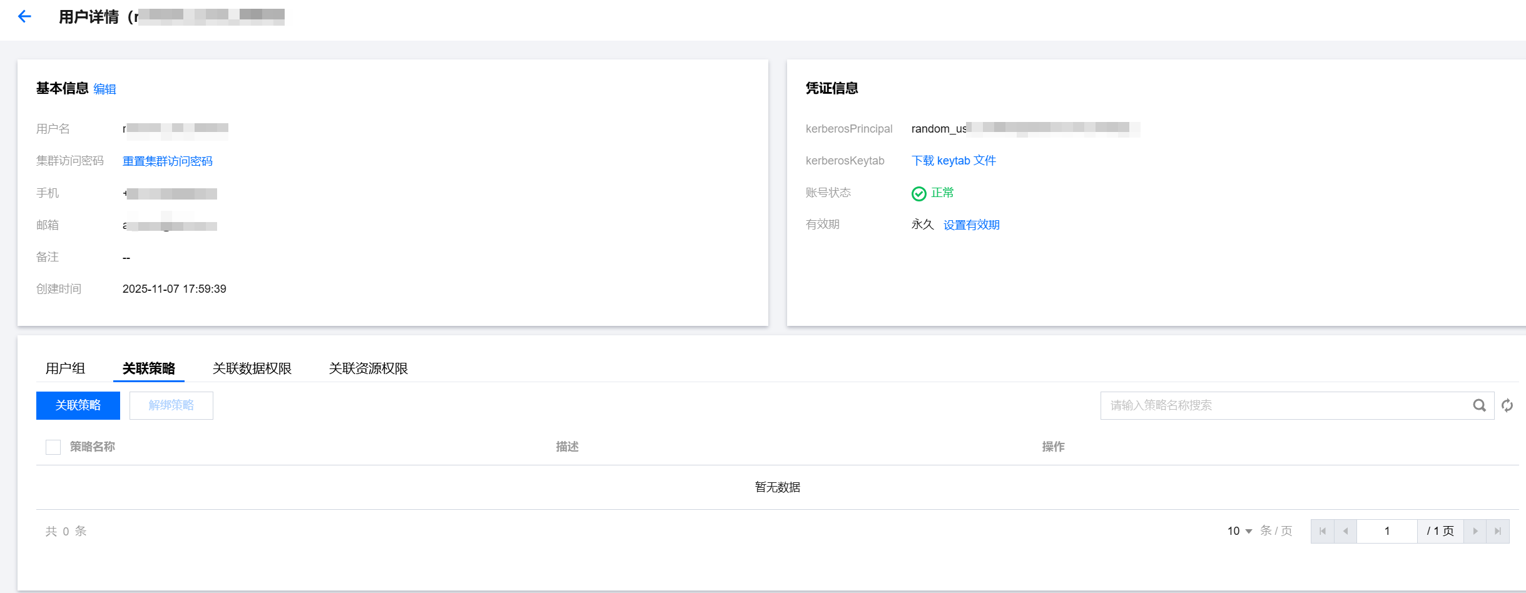
Task: Switch to the 用户组 tab
Action: point(65,368)
